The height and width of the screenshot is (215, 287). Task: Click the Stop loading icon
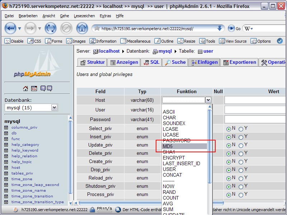click(66, 28)
